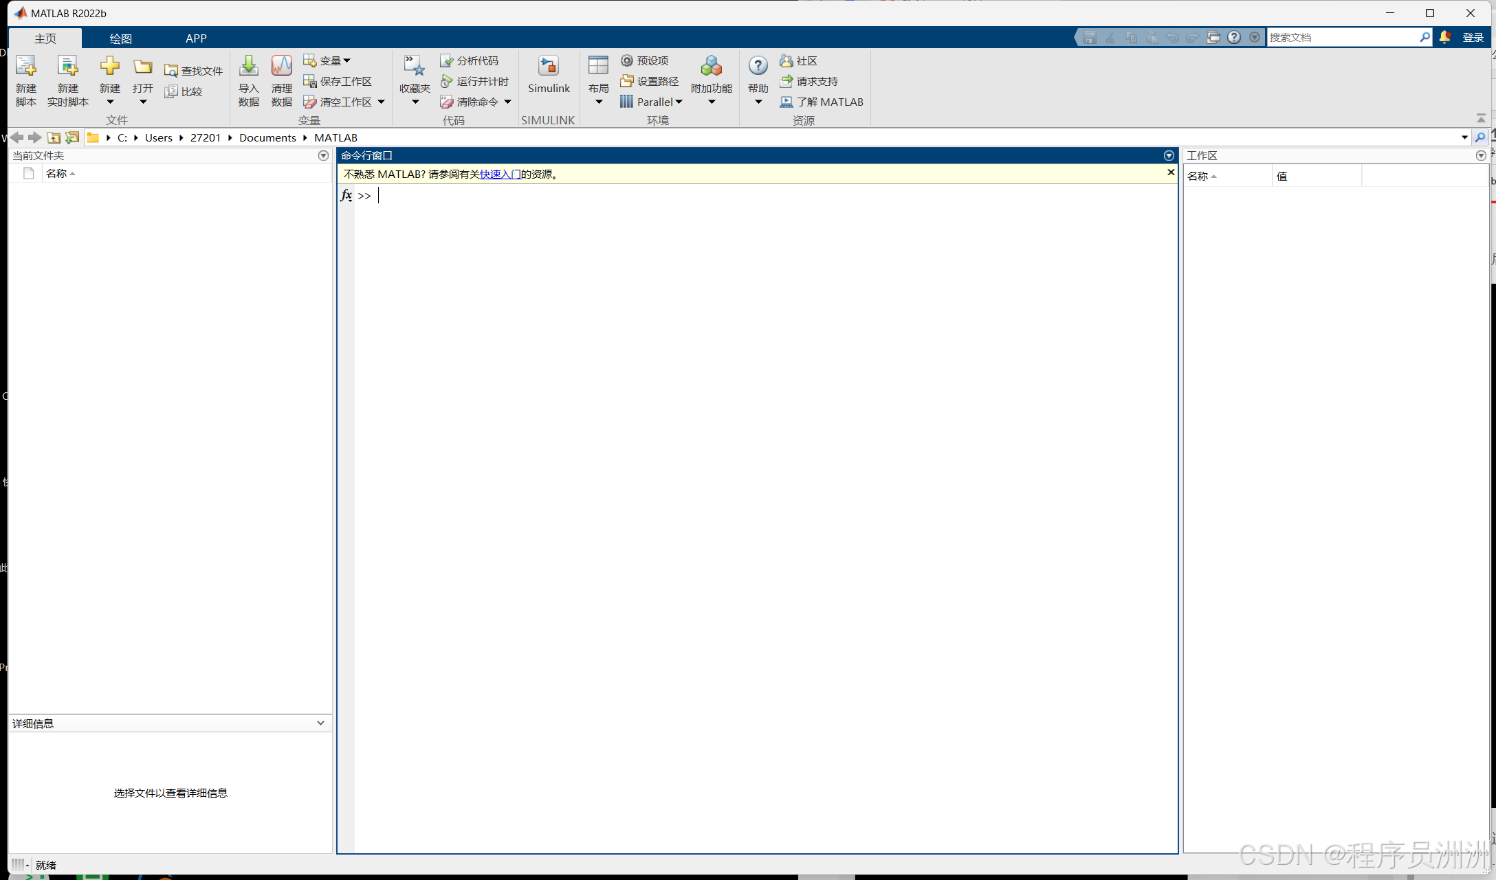Click the search folder magnifier at path bar end

point(1480,137)
